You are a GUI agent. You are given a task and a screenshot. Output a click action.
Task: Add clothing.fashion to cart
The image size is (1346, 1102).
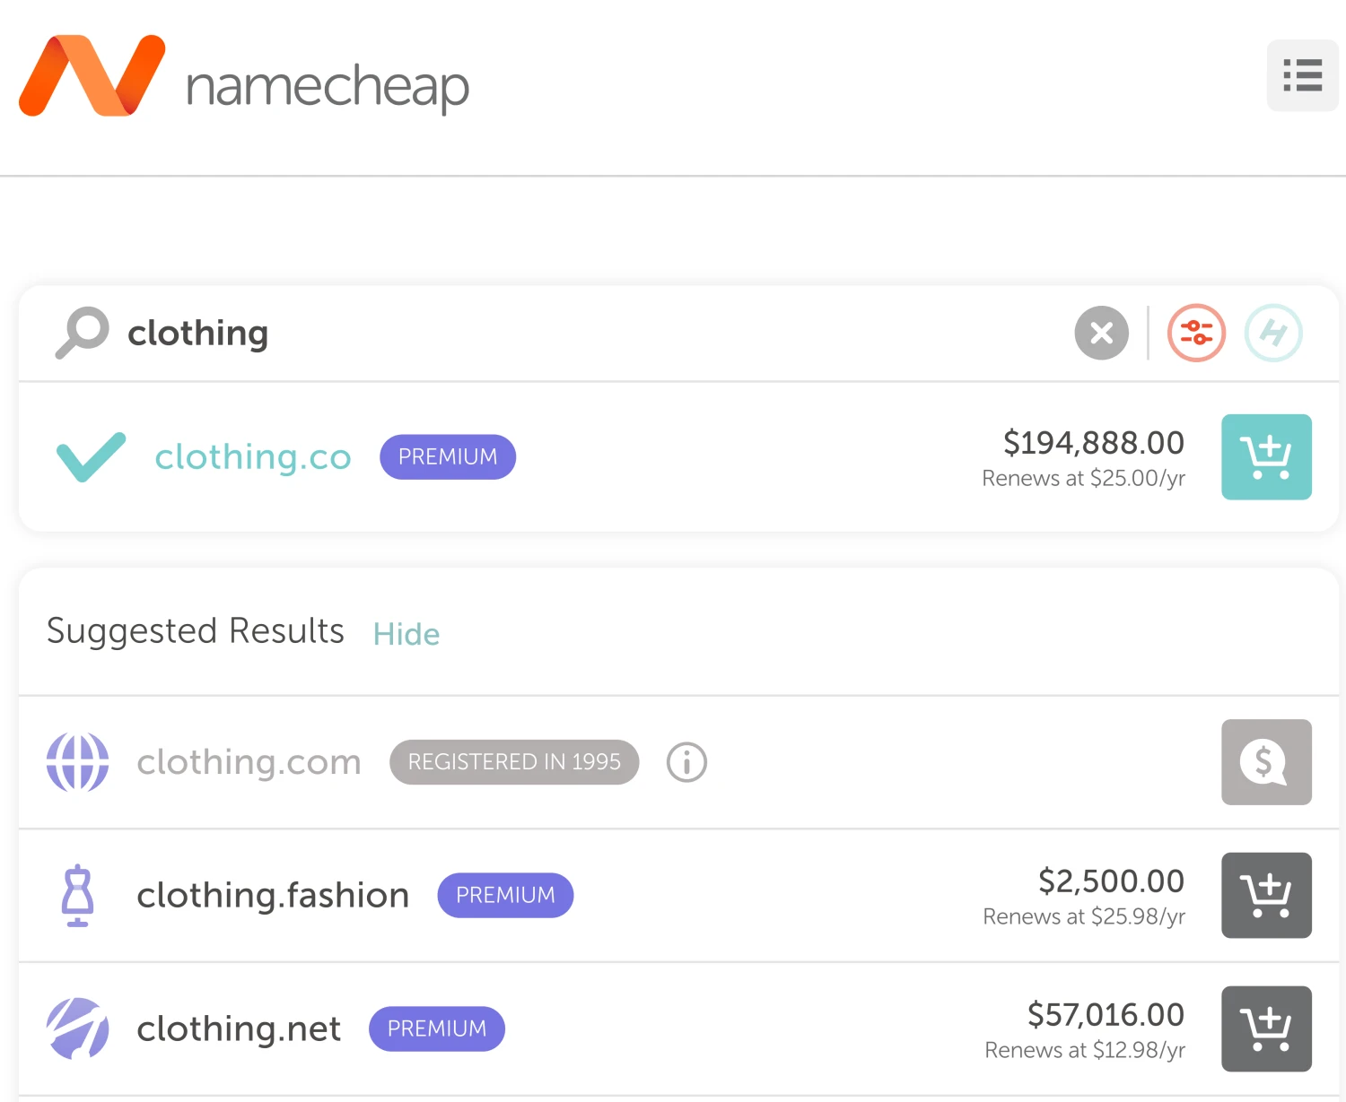[1265, 895]
